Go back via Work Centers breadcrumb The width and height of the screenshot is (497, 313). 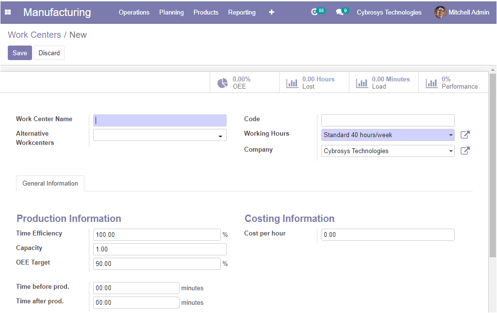point(34,35)
